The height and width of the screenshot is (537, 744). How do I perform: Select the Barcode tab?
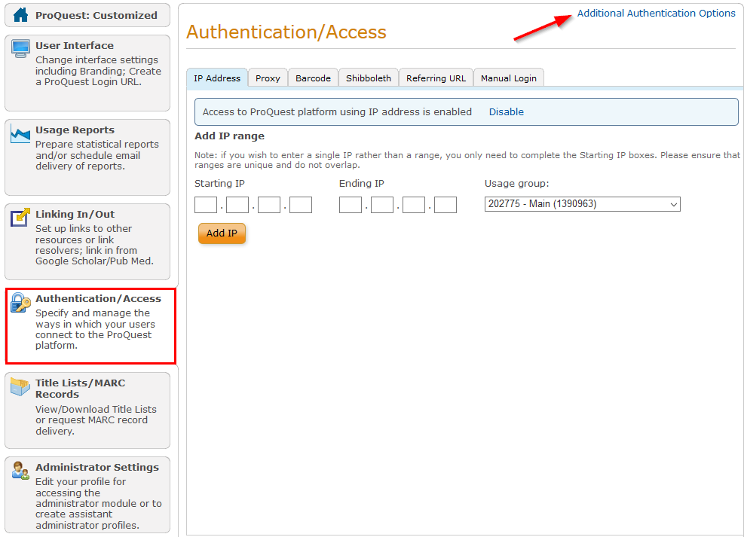point(313,77)
